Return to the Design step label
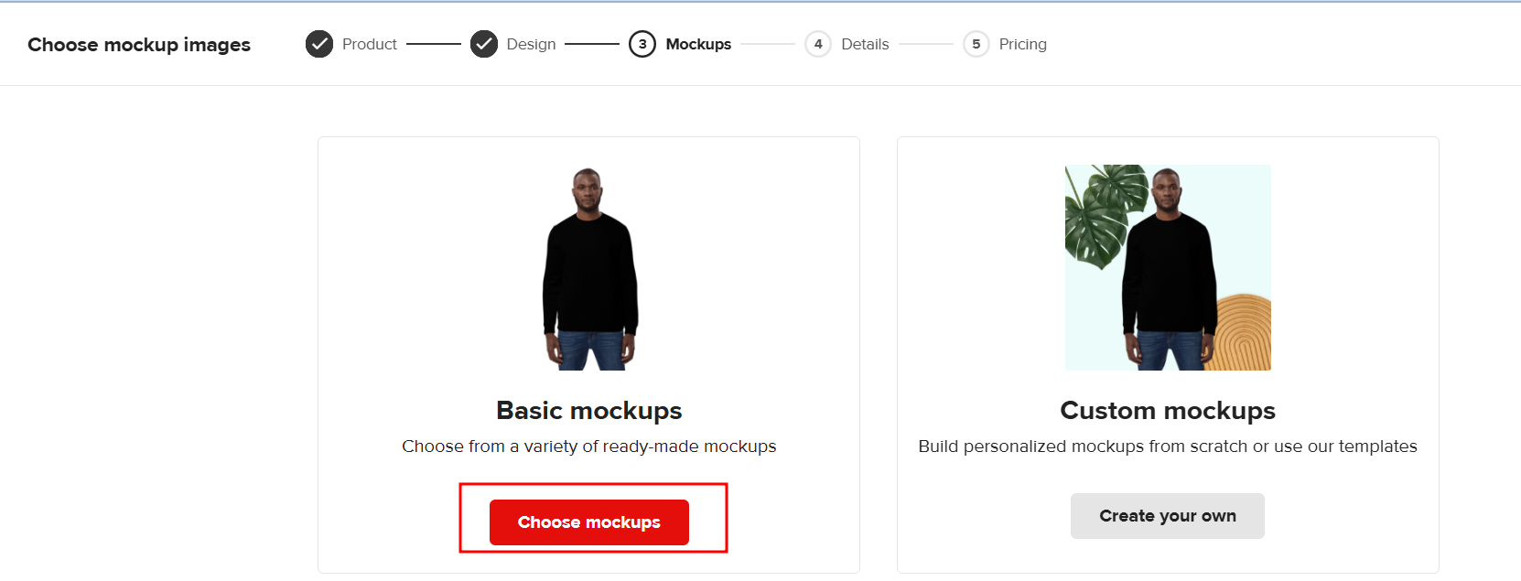 531,44
